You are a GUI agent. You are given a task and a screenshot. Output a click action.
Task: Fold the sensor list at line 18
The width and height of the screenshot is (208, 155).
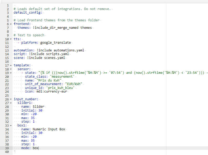11,69
